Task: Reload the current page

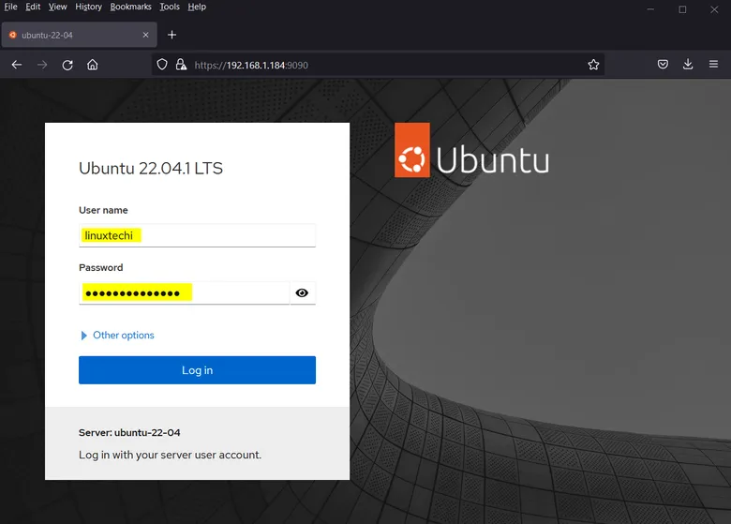Action: pyautogui.click(x=67, y=65)
